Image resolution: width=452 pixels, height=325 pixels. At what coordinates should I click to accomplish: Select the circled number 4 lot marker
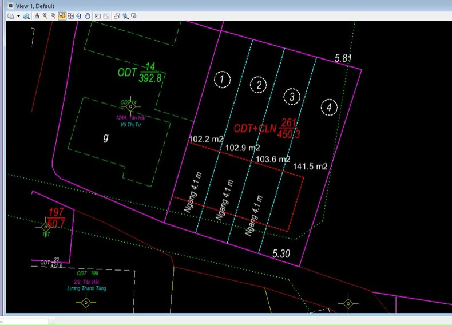click(x=328, y=107)
